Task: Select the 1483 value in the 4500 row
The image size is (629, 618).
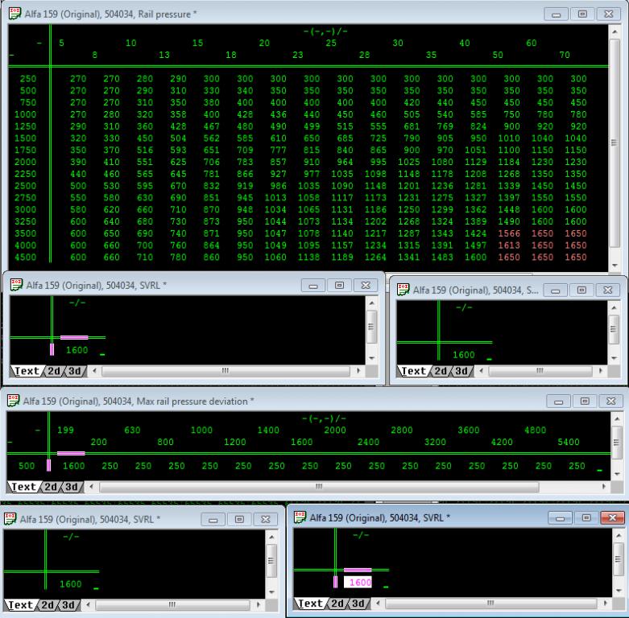Action: [442, 257]
